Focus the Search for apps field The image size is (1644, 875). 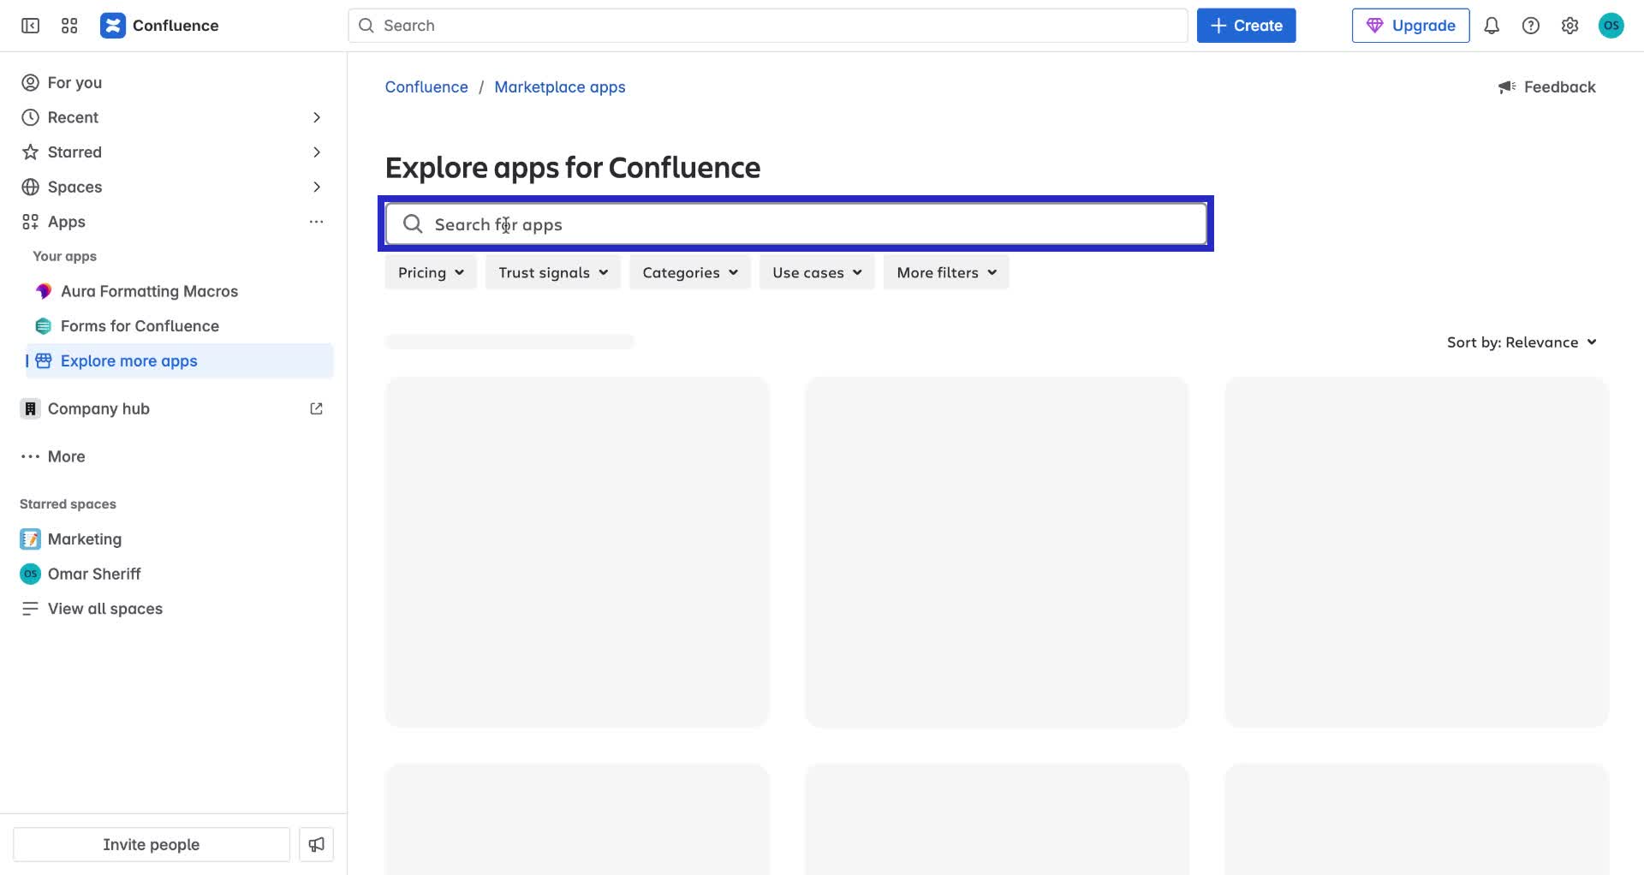click(x=796, y=223)
